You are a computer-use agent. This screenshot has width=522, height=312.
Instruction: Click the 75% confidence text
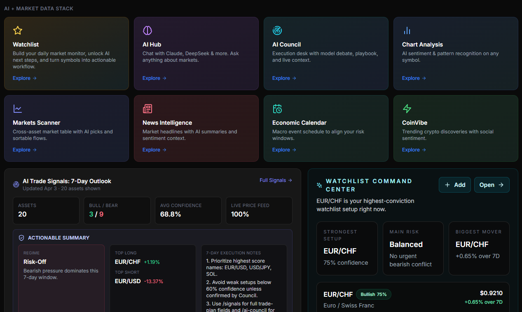[x=346, y=263]
